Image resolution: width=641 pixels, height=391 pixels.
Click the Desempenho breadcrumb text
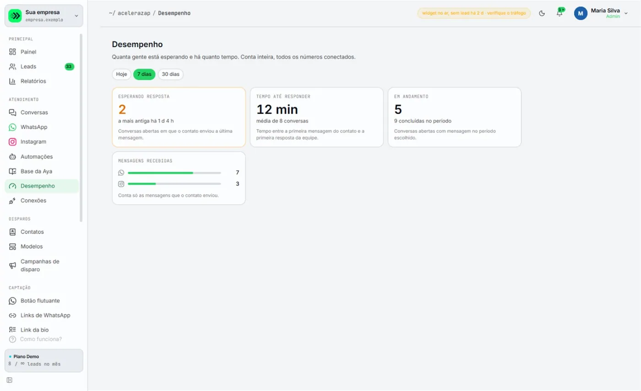coord(174,13)
